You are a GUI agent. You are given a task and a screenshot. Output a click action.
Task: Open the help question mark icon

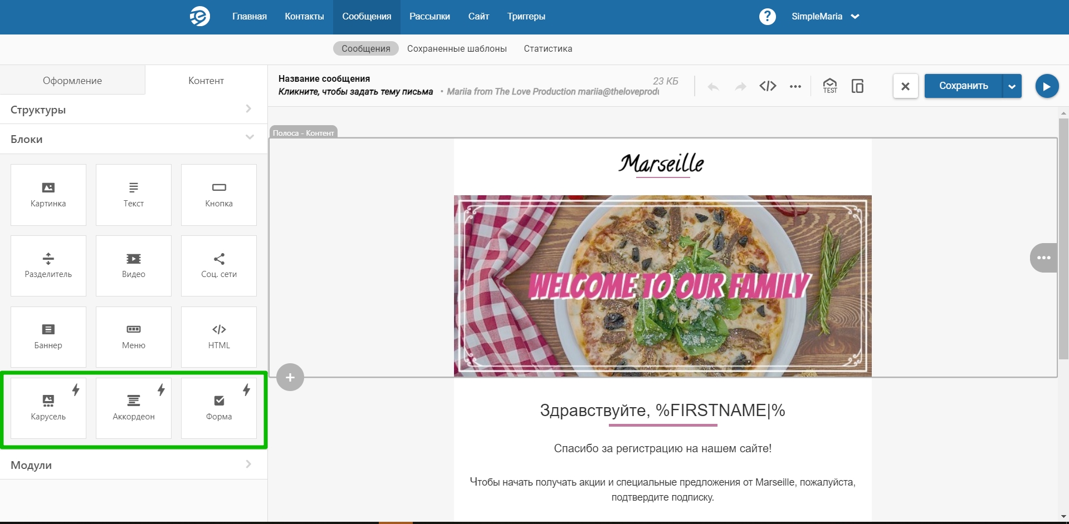[x=767, y=16]
